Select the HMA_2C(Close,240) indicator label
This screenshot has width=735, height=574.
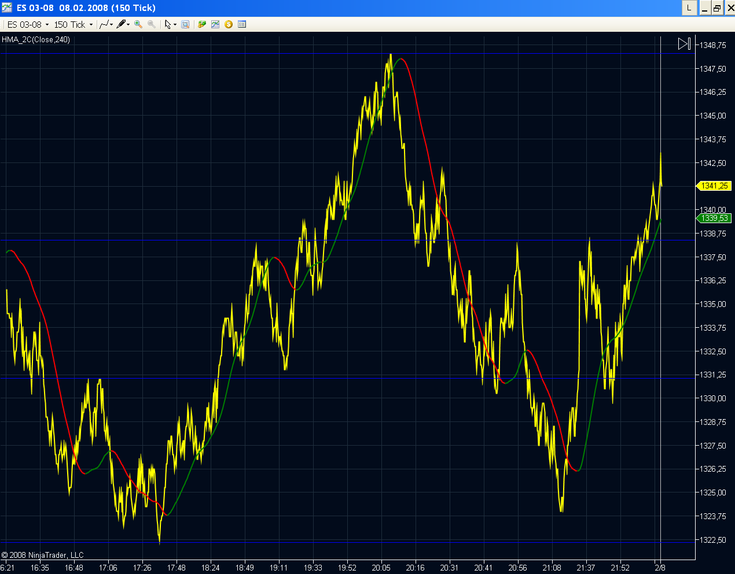click(36, 40)
